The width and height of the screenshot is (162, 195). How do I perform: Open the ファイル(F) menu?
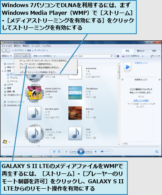tap(7, 46)
